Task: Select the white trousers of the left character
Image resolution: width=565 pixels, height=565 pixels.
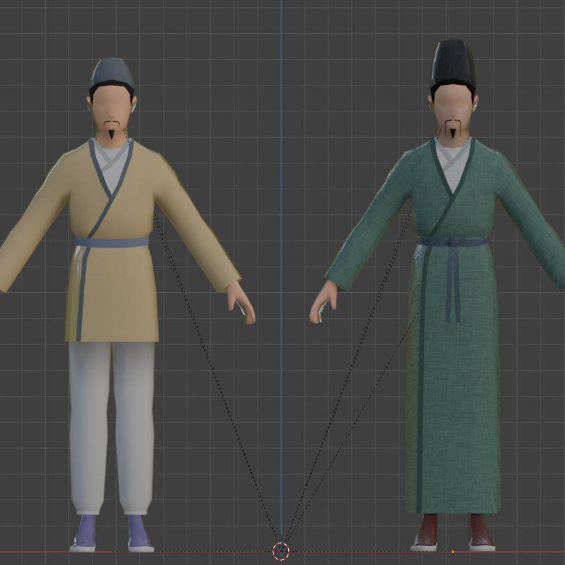Action: tap(112, 428)
